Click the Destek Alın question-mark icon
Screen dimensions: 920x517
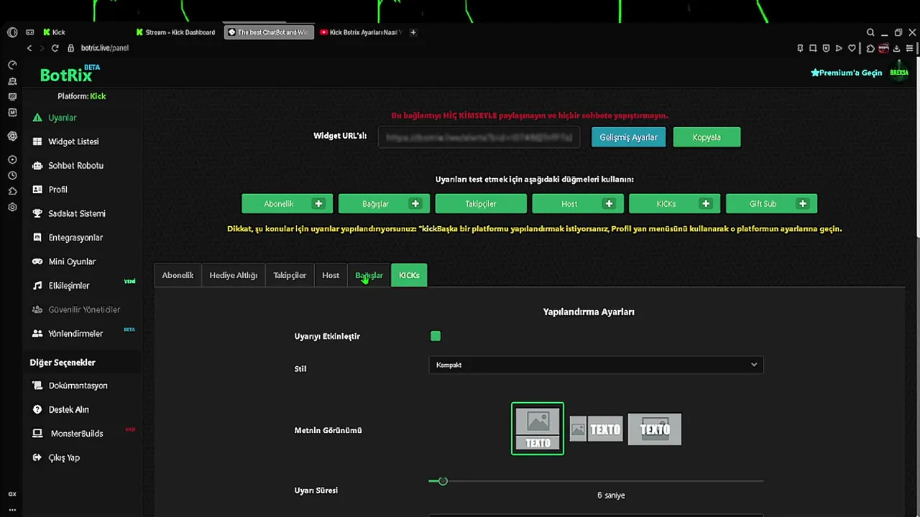[x=37, y=410]
